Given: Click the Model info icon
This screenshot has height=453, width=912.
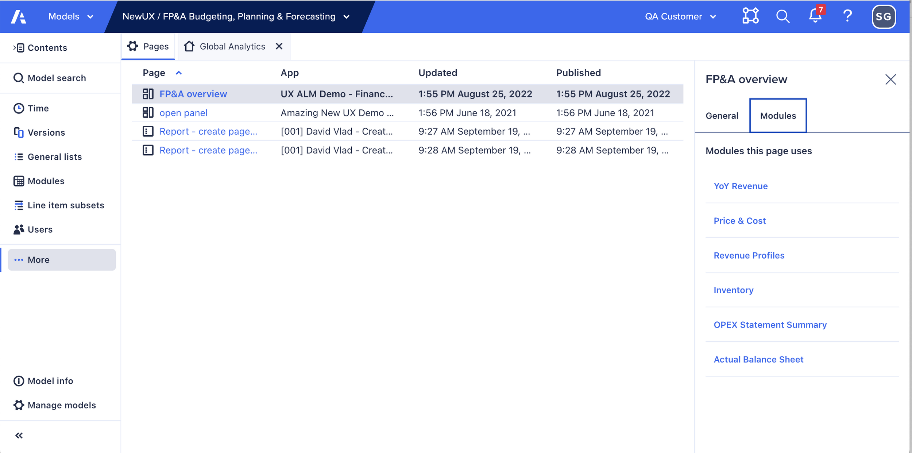Looking at the screenshot, I should coord(19,381).
